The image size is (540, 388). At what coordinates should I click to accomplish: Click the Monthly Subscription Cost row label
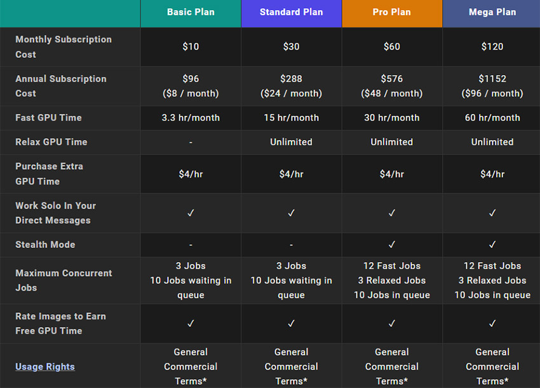[64, 47]
